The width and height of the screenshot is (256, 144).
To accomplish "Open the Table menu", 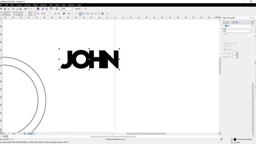I will click(57, 5).
